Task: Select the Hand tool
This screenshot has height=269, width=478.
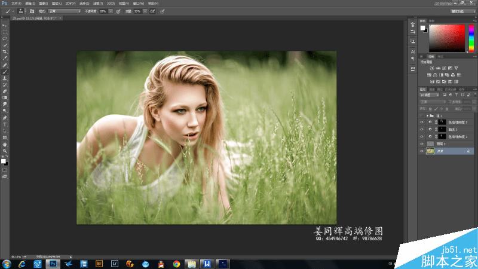Action: [5, 144]
